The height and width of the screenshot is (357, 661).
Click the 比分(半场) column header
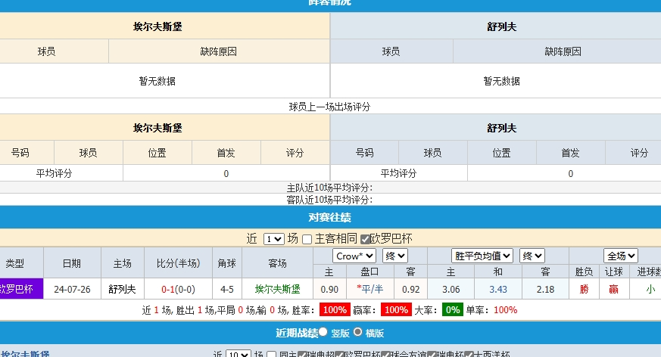click(178, 263)
